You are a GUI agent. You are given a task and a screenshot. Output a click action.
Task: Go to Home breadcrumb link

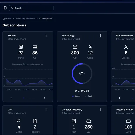(x=8, y=19)
